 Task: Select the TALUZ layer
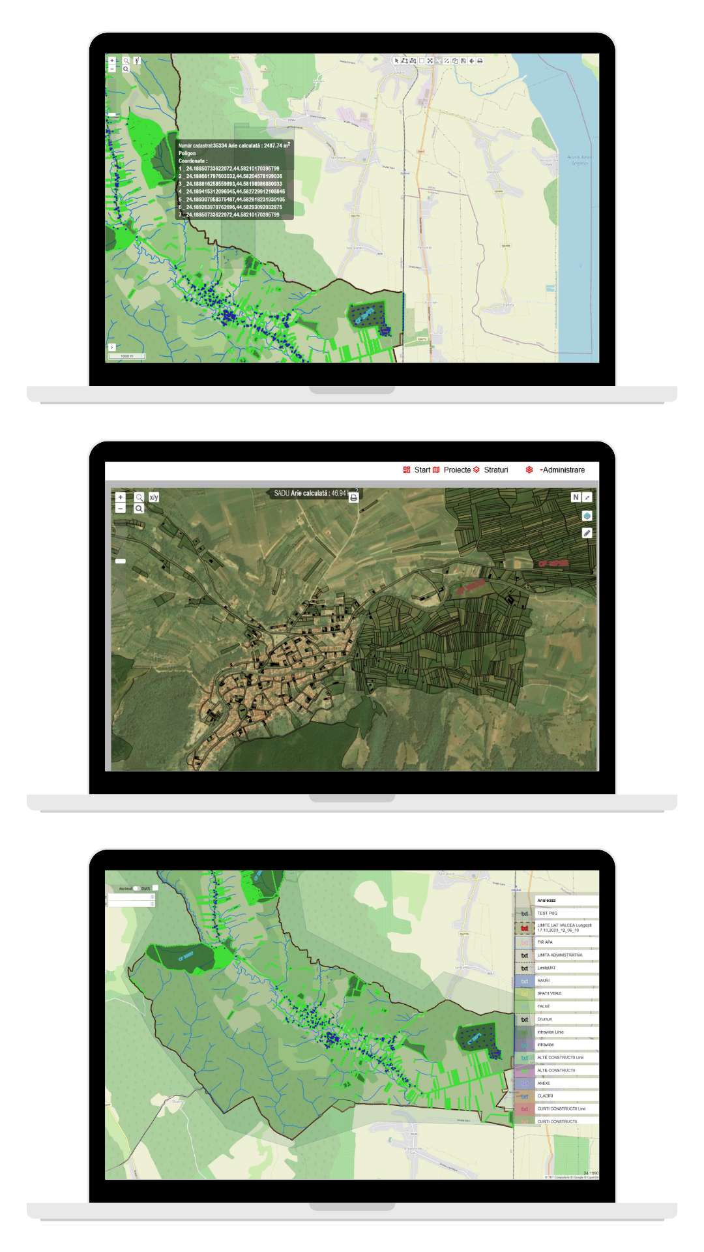click(x=566, y=1006)
